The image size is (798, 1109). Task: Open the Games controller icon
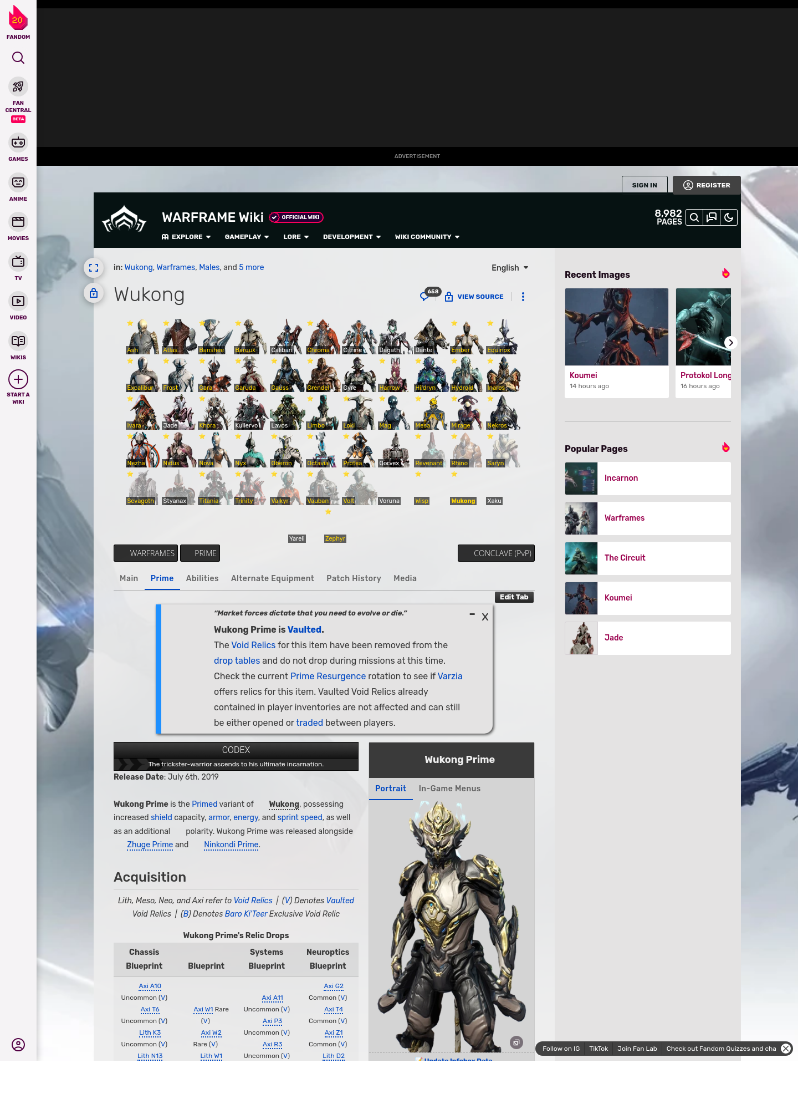(x=18, y=143)
